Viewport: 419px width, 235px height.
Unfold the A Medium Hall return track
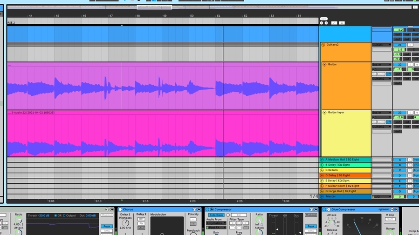click(x=322, y=160)
